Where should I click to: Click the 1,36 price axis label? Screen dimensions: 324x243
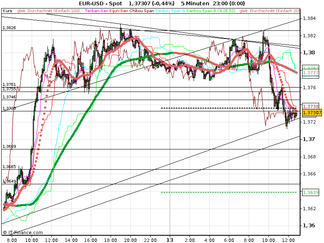pos(309,226)
